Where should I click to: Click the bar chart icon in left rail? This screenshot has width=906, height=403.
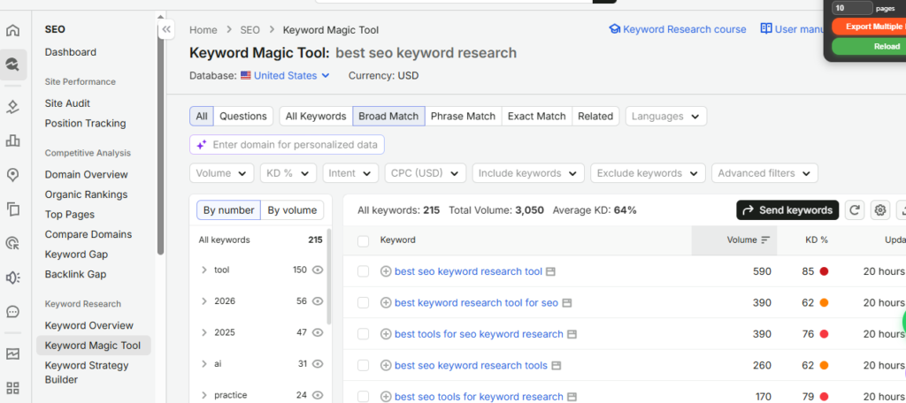pos(12,141)
